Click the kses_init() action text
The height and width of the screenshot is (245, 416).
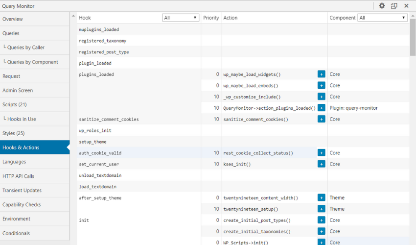(237, 164)
